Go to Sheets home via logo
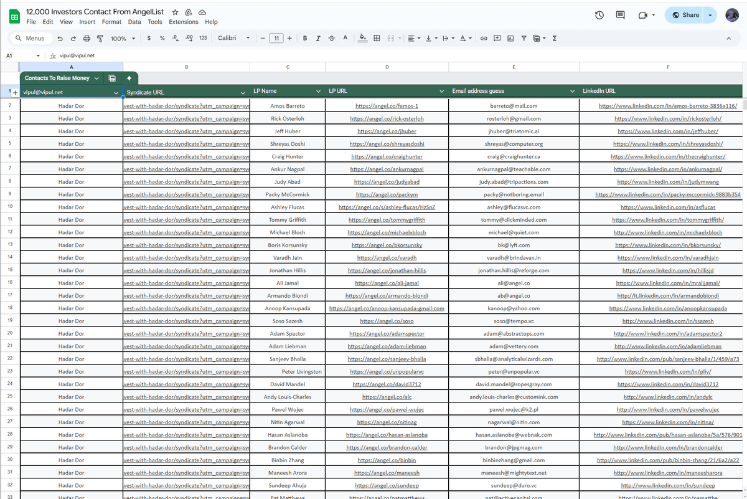The image size is (747, 499). coord(14,15)
